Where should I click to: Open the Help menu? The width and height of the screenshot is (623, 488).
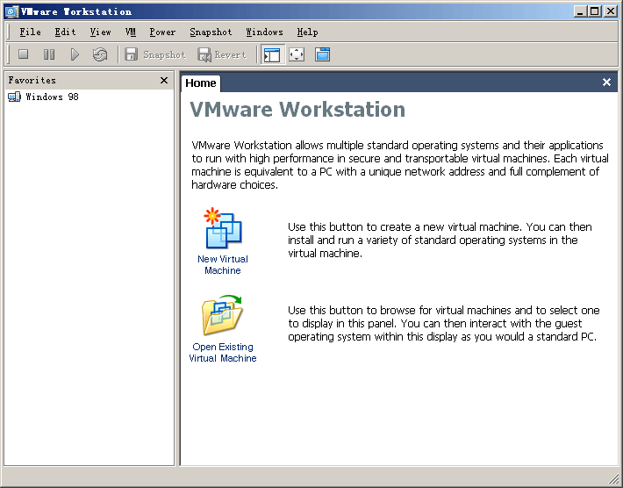point(307,32)
